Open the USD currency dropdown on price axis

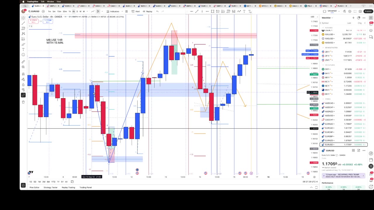click(x=315, y=17)
